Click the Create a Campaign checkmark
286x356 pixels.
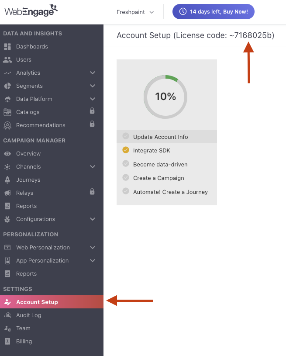(126, 178)
